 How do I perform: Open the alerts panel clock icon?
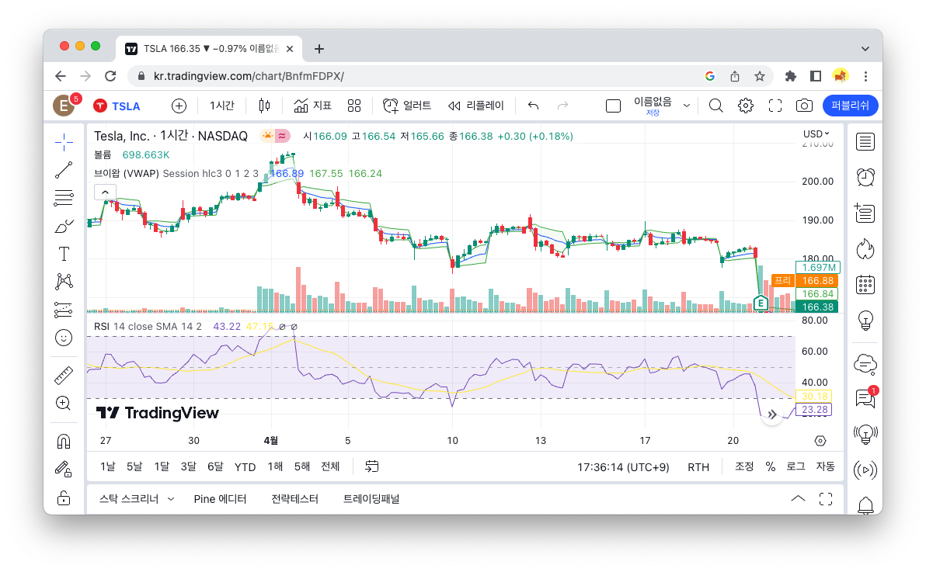point(865,177)
